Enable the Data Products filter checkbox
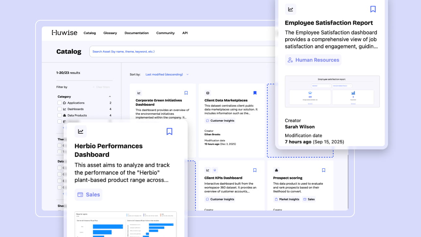421x237 pixels. (60, 115)
